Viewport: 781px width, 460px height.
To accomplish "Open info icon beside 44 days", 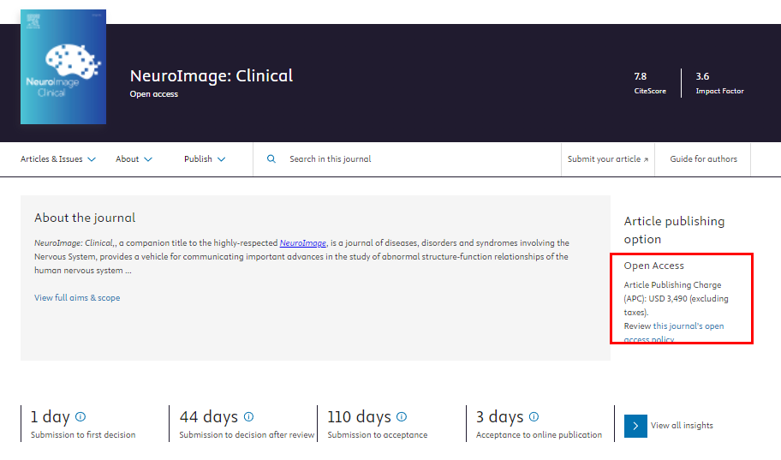I will pyautogui.click(x=248, y=417).
